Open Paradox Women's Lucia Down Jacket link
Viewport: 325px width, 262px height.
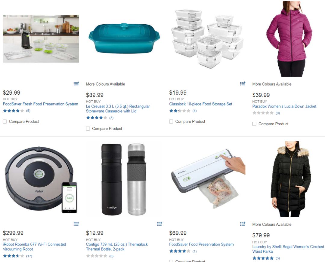click(x=284, y=106)
